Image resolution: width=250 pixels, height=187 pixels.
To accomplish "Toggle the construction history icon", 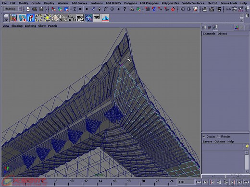I will pos(195,9).
